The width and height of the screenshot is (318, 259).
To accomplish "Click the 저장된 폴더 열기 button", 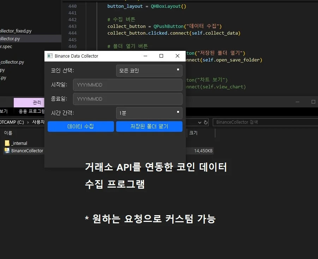I will coord(149,126).
